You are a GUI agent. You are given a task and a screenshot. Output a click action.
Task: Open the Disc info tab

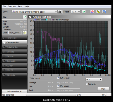(15, 57)
